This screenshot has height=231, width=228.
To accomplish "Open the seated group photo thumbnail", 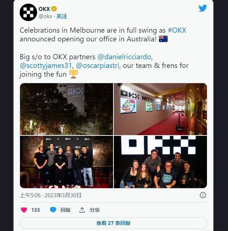I will (x=160, y=162).
